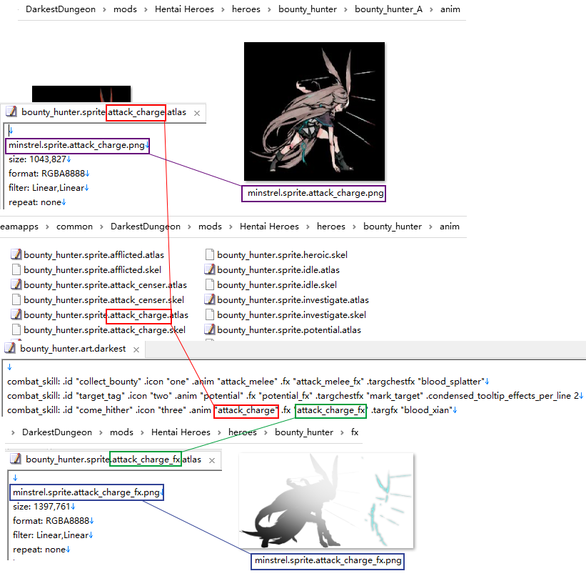Viewport: 586px width, 581px height.
Task: Close the attack_charge.atlas editor tab
Action: coord(197,113)
